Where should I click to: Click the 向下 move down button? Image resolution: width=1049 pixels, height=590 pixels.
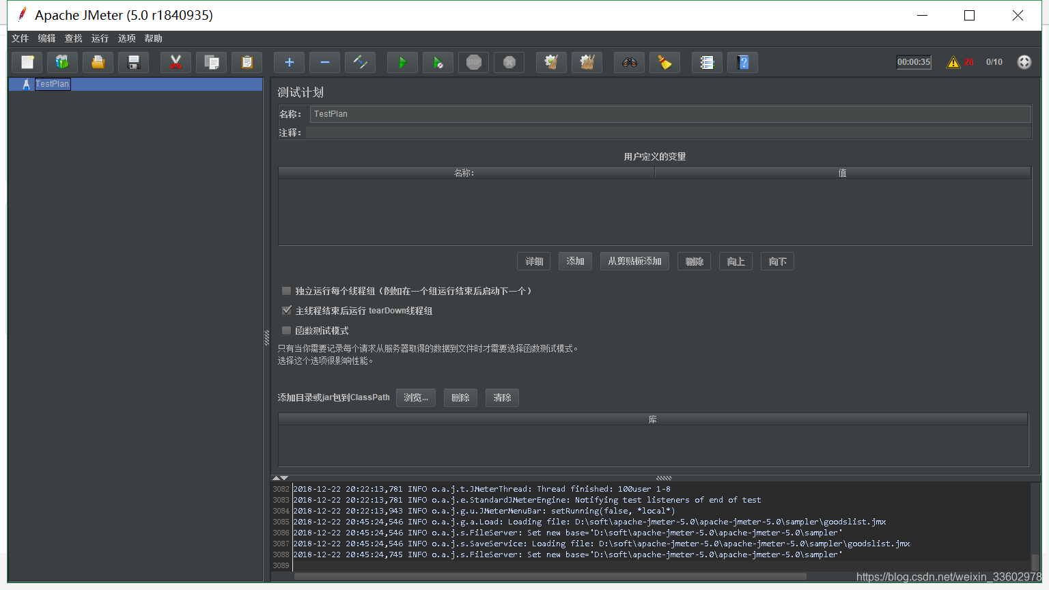tap(777, 262)
